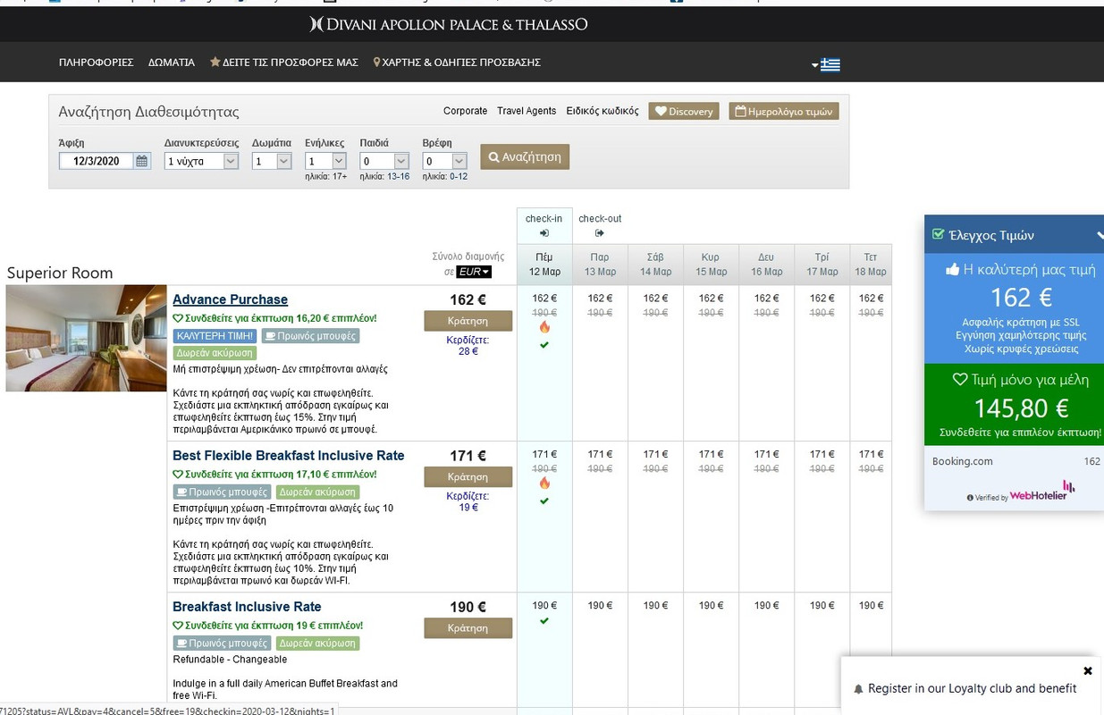Open ΠΛΗΡΟΦΟΡΙΕΣ menu item
The image size is (1104, 715).
tap(97, 63)
